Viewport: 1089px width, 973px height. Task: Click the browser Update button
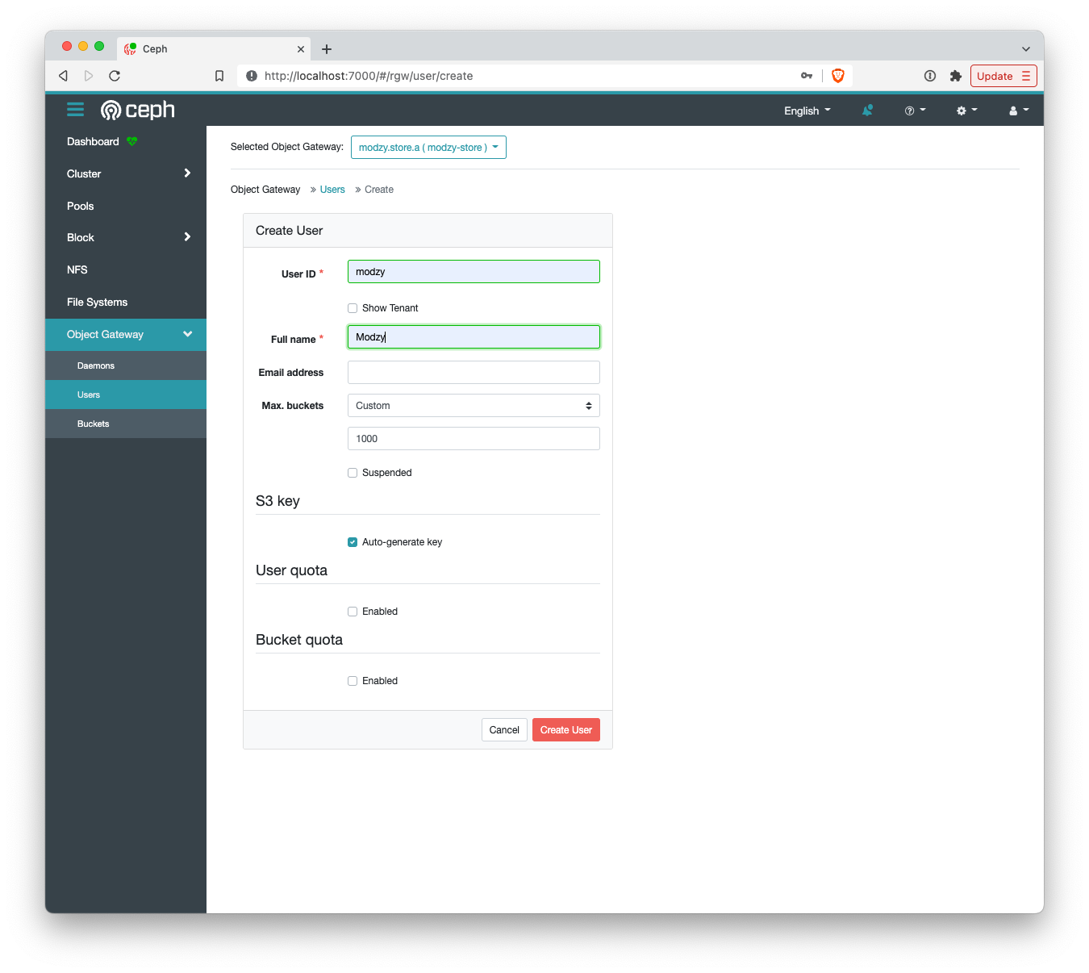pyautogui.click(x=1003, y=76)
